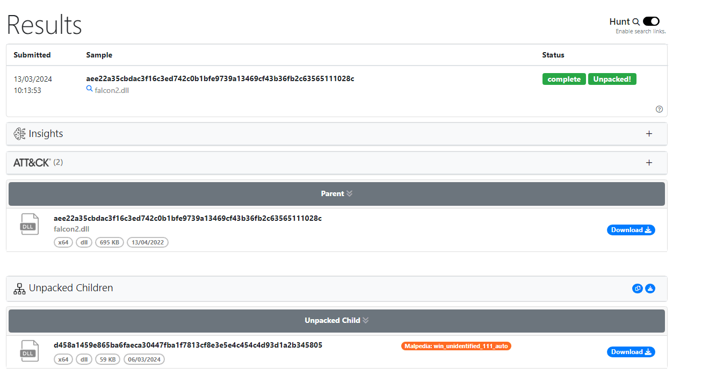Click the ATT&CK logo label
Image resolution: width=709 pixels, height=382 pixels.
[x=32, y=162]
